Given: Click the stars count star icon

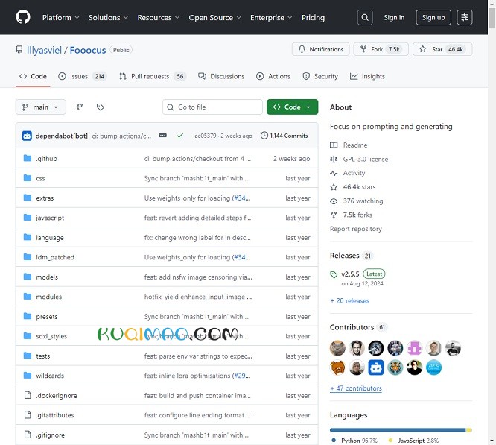Looking at the screenshot, I should (x=334, y=187).
